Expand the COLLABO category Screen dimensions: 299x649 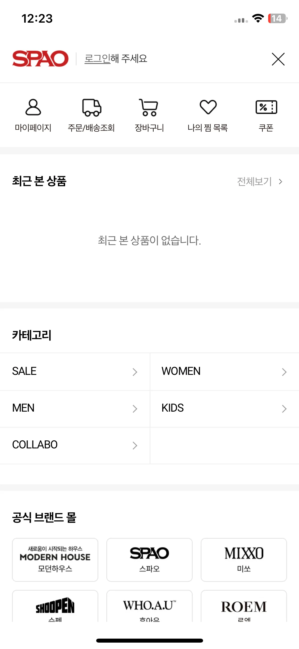pos(75,445)
